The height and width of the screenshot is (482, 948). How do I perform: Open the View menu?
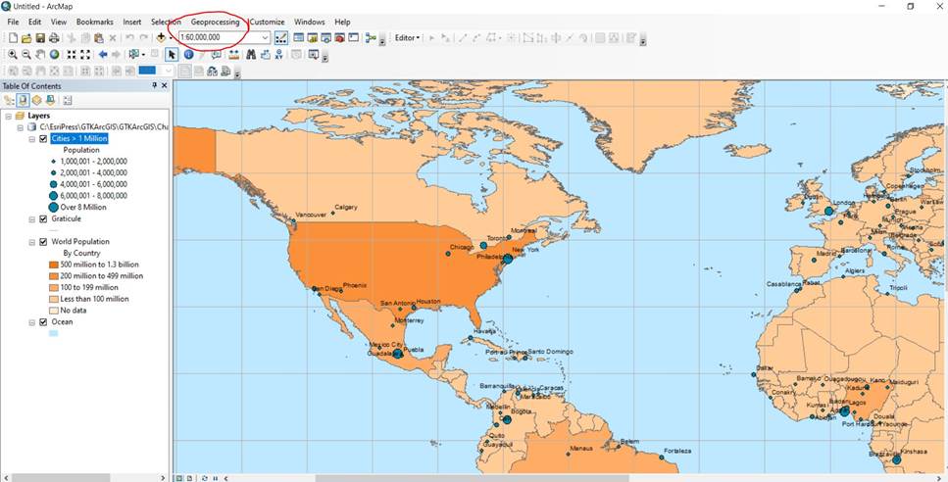[59, 22]
